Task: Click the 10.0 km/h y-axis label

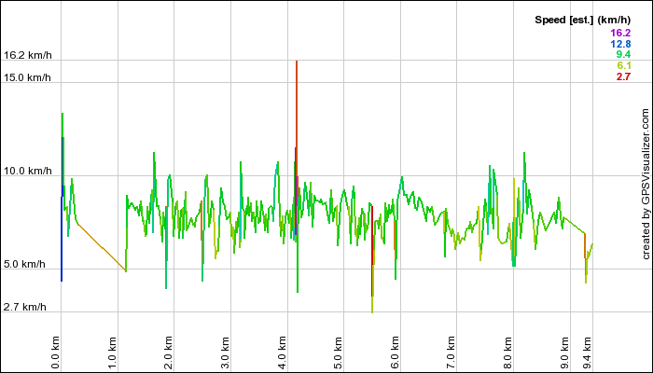Action: click(x=27, y=171)
